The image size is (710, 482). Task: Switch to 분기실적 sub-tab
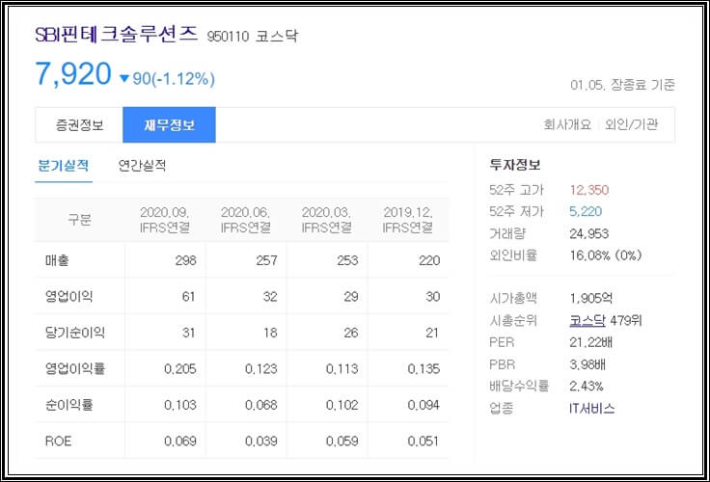pyautogui.click(x=64, y=166)
